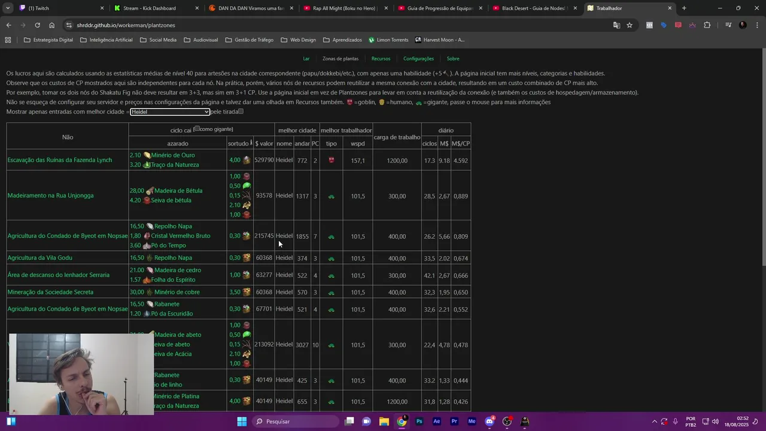Launch Photoshop from the taskbar
The height and width of the screenshot is (431, 766).
point(419,421)
